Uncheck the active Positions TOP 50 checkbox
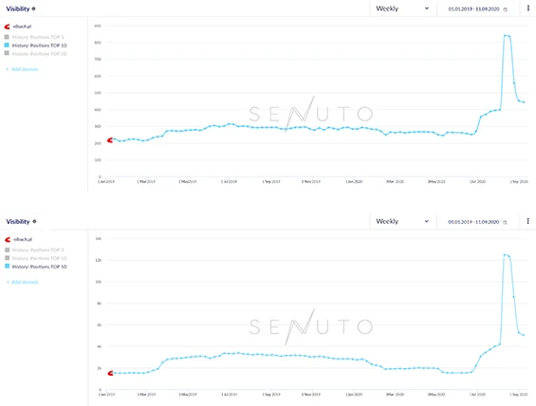 click(x=7, y=266)
